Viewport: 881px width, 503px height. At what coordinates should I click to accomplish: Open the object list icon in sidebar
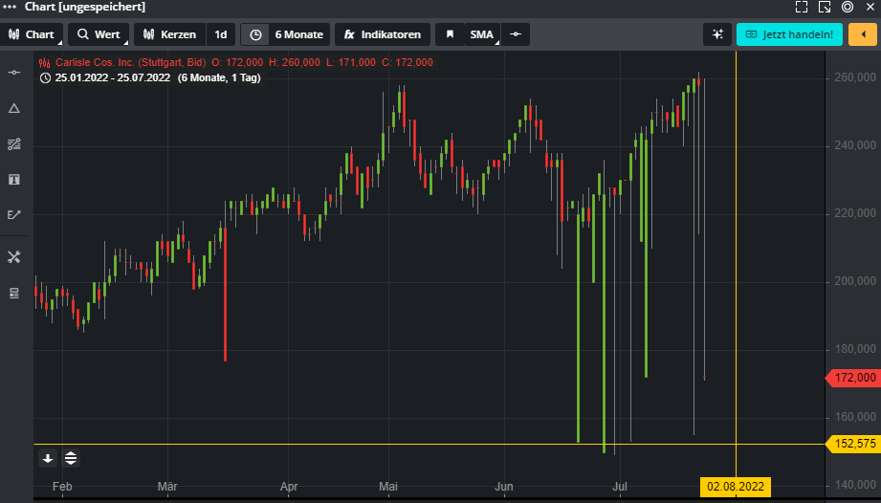pyautogui.click(x=14, y=293)
